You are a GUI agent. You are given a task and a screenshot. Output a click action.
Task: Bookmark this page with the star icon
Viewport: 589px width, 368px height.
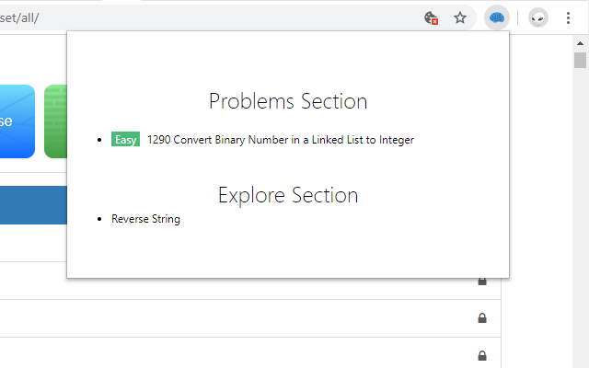[460, 17]
